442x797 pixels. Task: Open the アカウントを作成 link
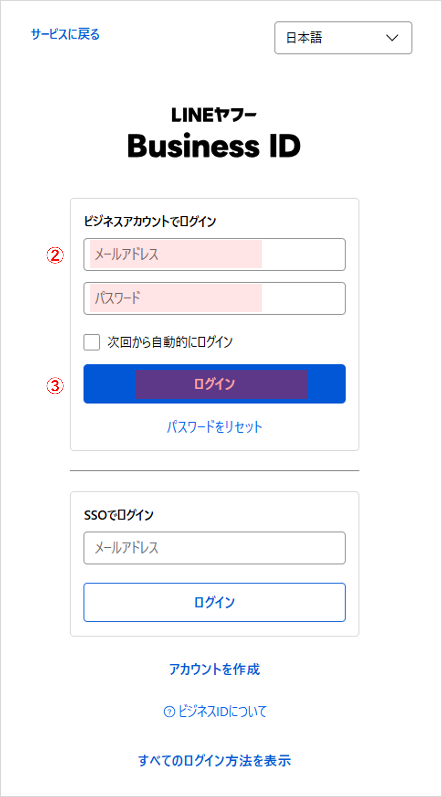(214, 669)
